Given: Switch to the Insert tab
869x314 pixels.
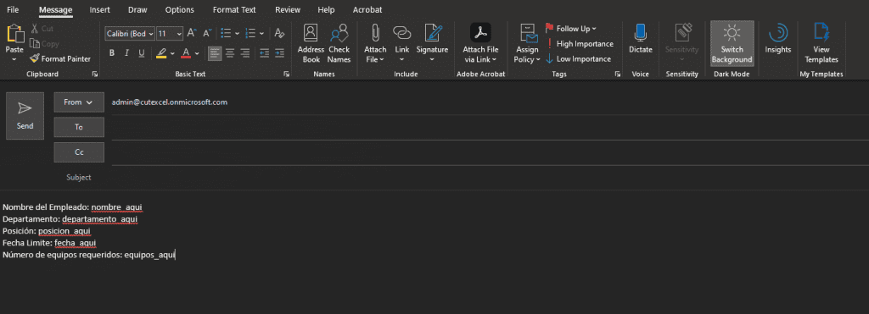Looking at the screenshot, I should pos(100,10).
